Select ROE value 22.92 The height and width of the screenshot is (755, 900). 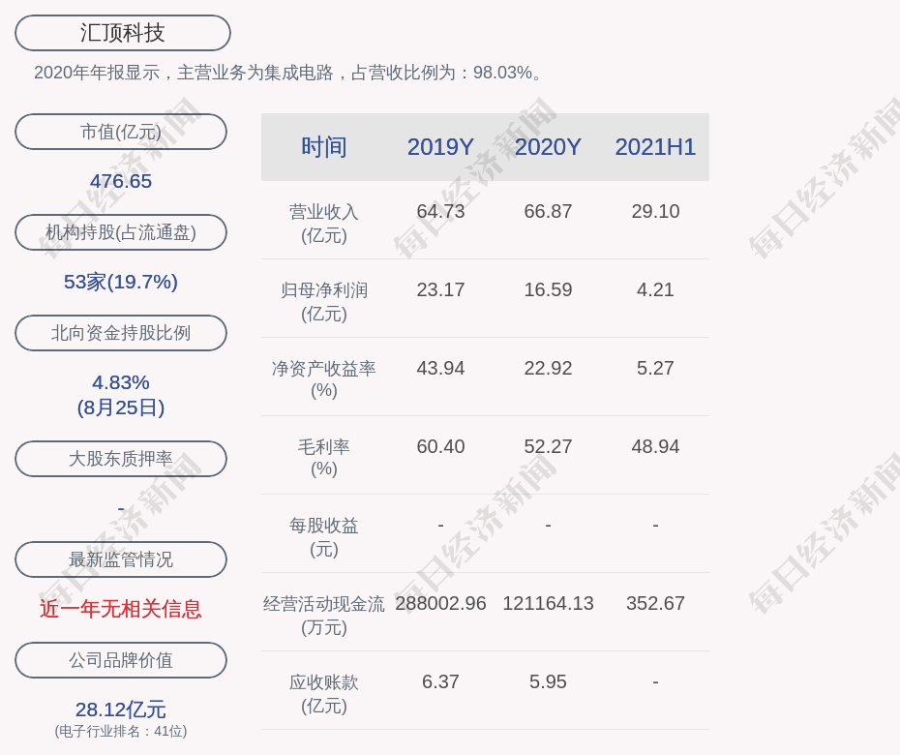(x=548, y=368)
